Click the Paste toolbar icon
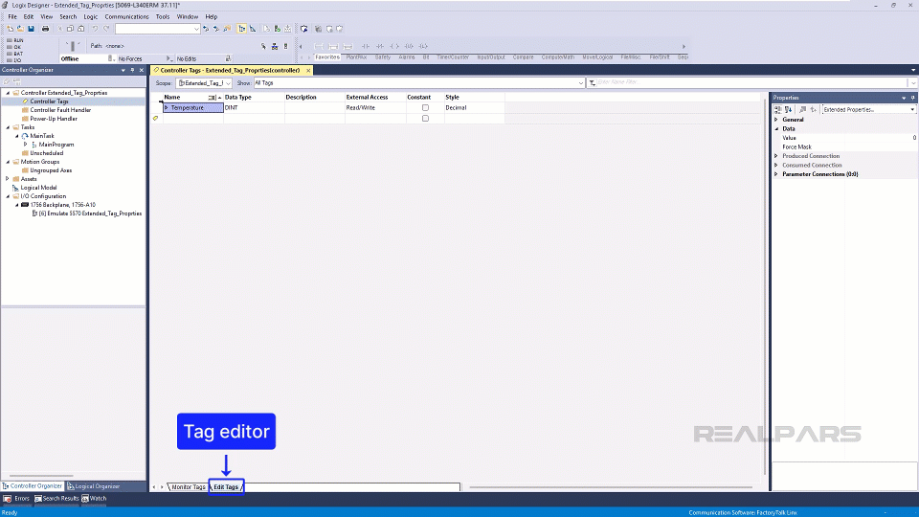 [80, 29]
